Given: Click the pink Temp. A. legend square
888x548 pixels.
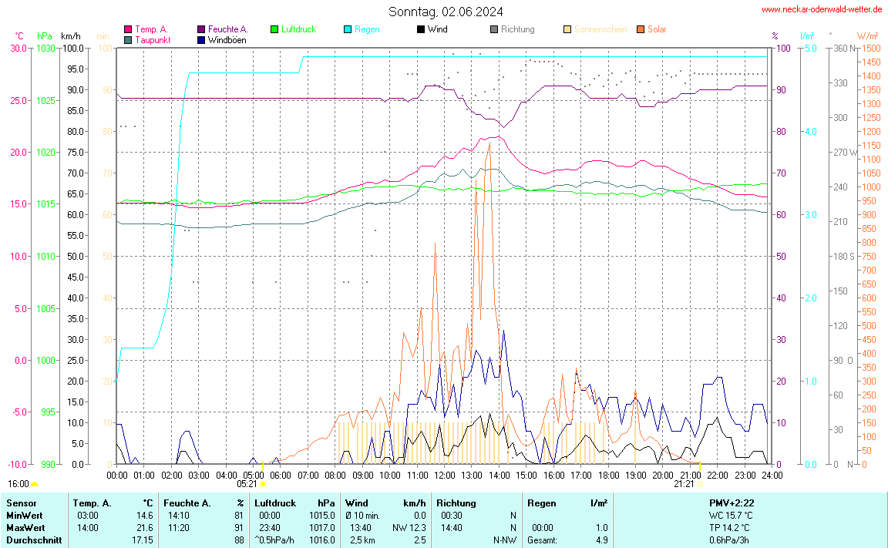Looking at the screenshot, I should point(128,29).
